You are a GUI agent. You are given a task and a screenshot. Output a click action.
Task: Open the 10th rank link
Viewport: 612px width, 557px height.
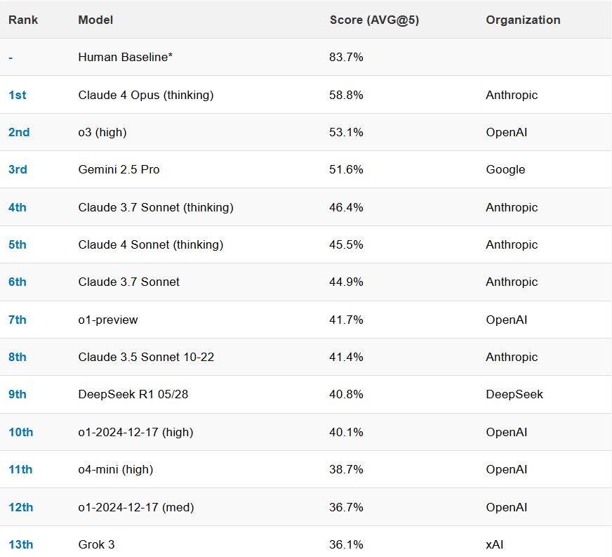20,432
